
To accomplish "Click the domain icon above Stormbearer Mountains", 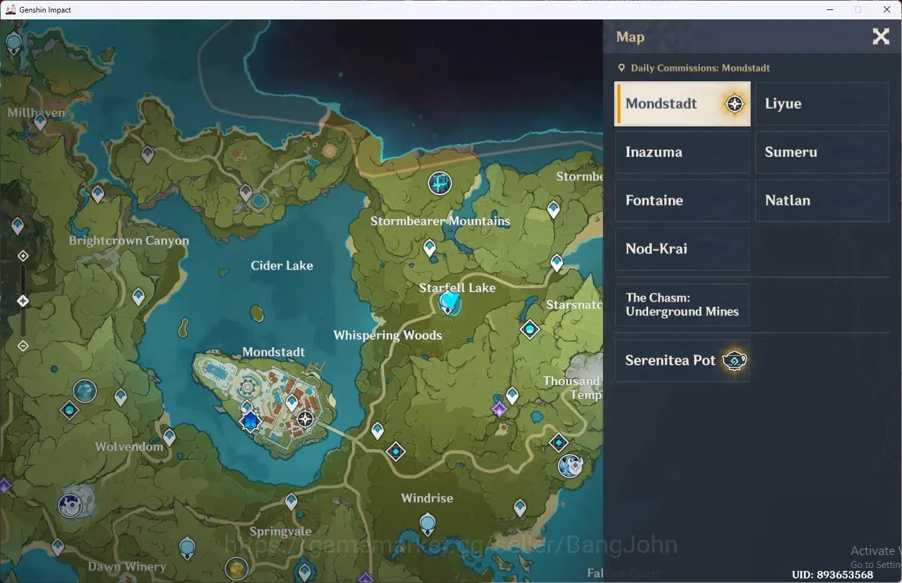I will pyautogui.click(x=440, y=183).
